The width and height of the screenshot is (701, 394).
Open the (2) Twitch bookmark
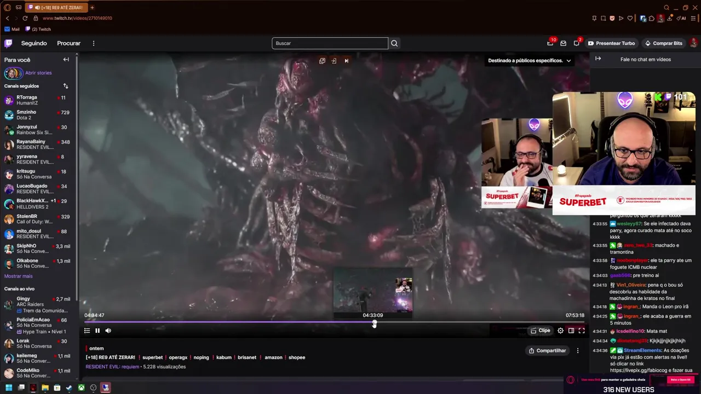(x=38, y=29)
